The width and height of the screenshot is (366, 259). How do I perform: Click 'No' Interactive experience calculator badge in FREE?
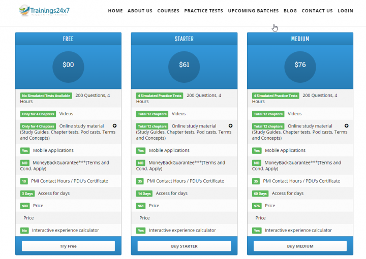[x=24, y=231]
